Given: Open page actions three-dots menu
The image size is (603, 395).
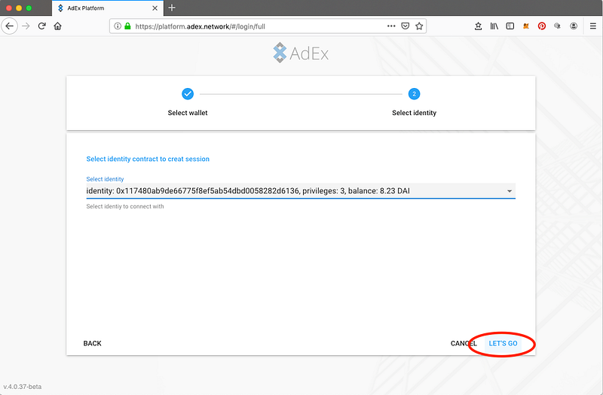Looking at the screenshot, I should click(391, 26).
